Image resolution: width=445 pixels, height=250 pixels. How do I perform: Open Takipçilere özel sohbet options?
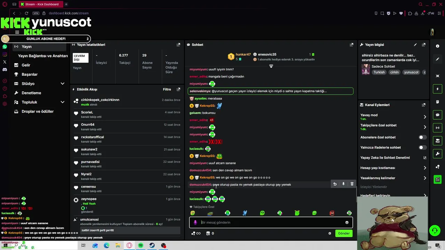(393, 127)
